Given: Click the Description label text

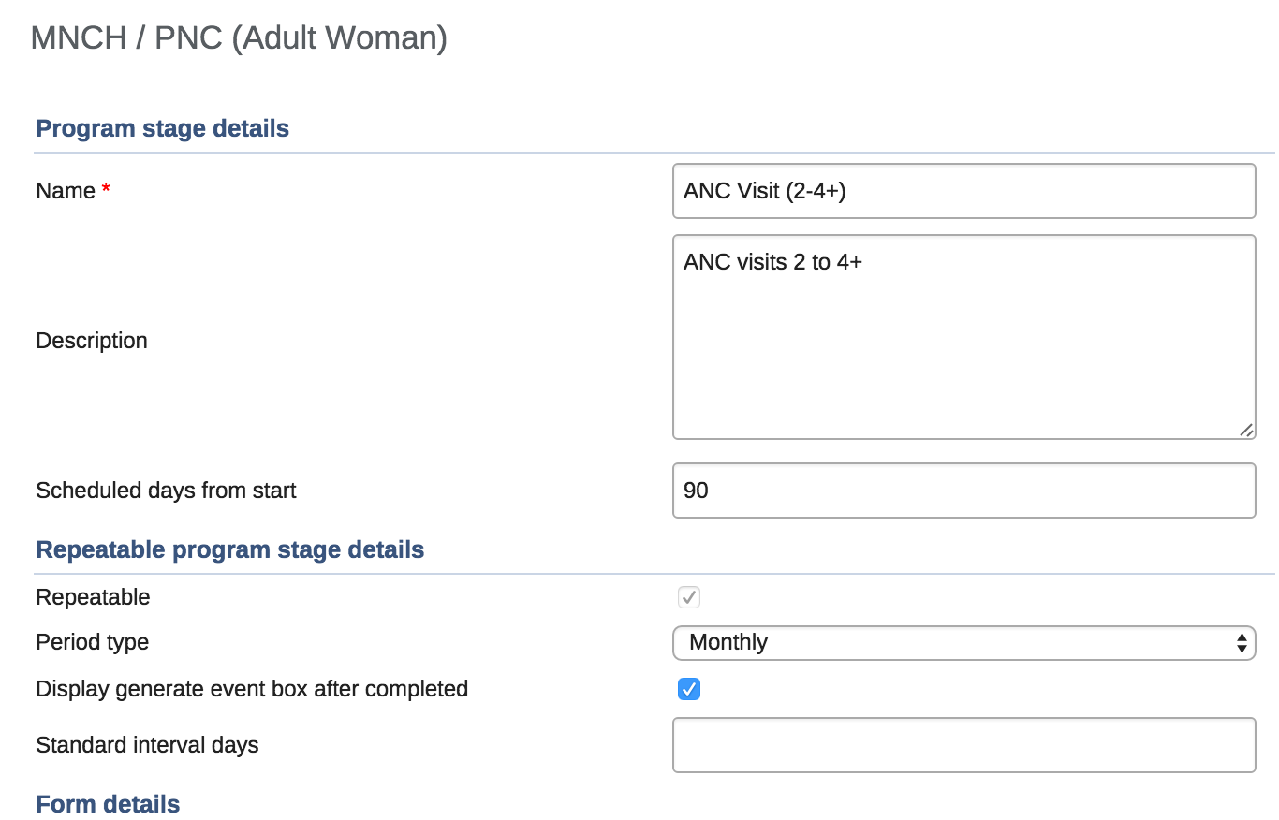Looking at the screenshot, I should (92, 341).
